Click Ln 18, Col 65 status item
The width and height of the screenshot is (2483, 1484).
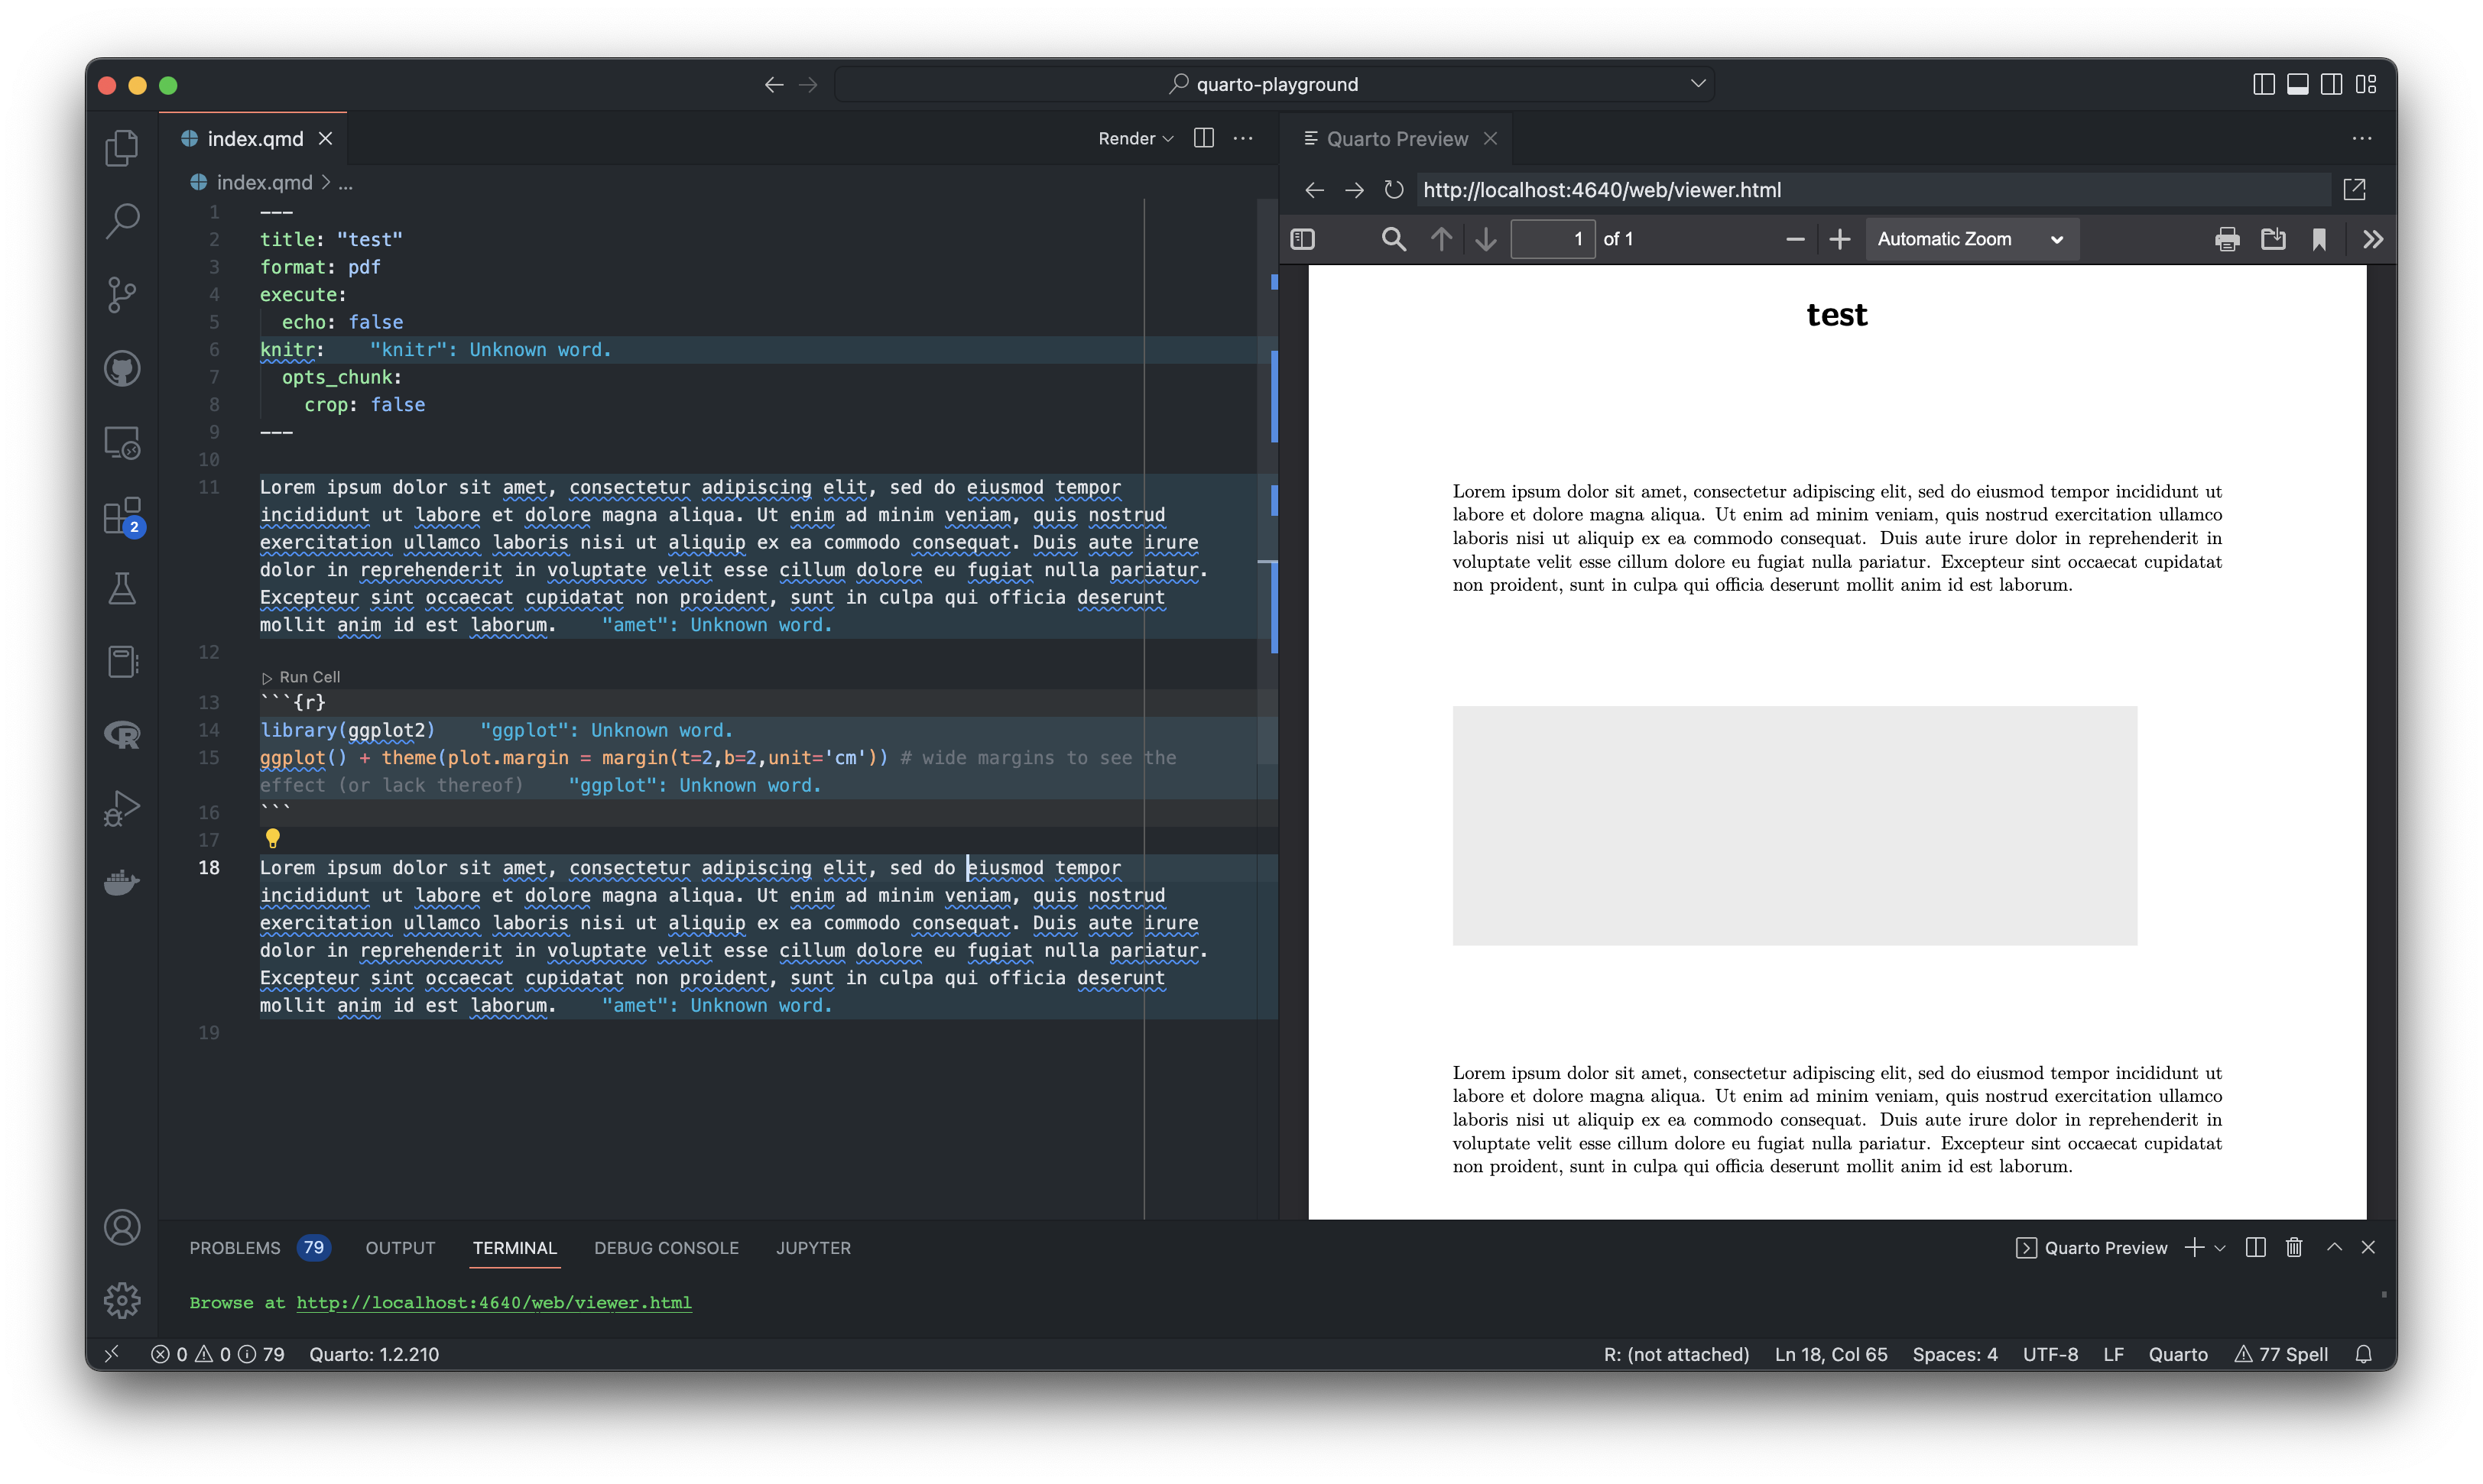pyautogui.click(x=1831, y=1354)
